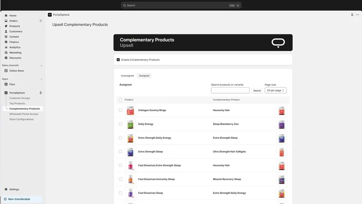Click the Settings gear icon
This screenshot has width=362, height=204.
tap(6, 189)
